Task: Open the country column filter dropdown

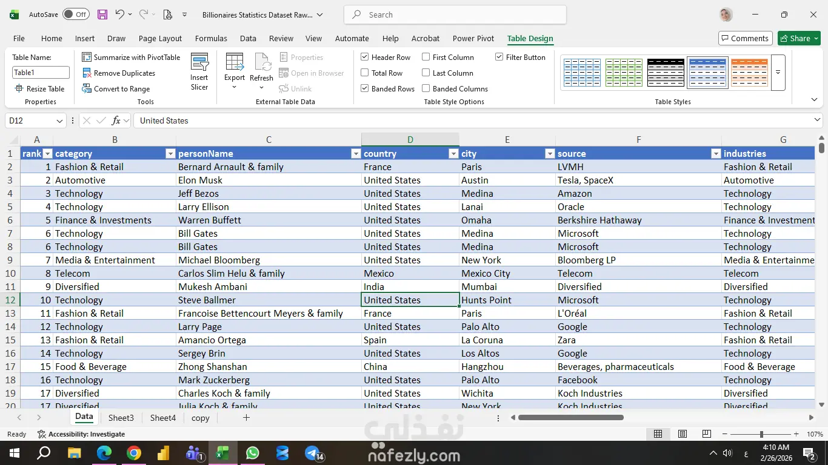Action: 453,154
